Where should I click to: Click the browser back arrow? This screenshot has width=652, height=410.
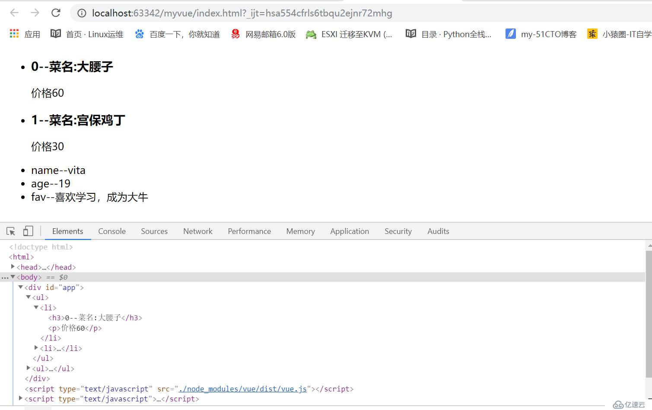point(14,13)
